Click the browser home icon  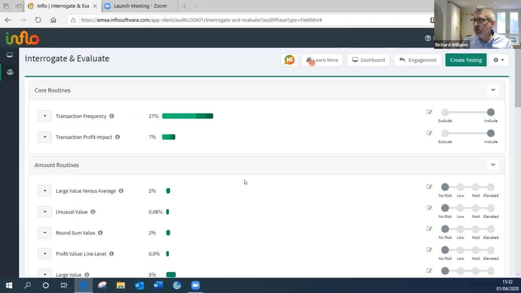click(x=53, y=20)
